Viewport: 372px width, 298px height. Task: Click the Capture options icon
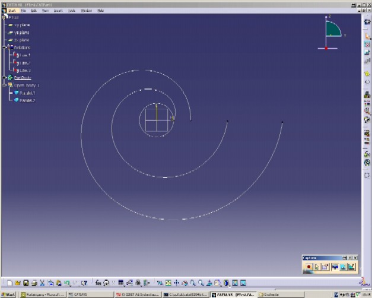click(x=325, y=267)
